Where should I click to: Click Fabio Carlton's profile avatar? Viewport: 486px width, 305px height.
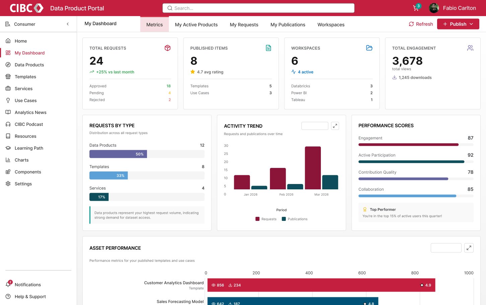coord(434,8)
